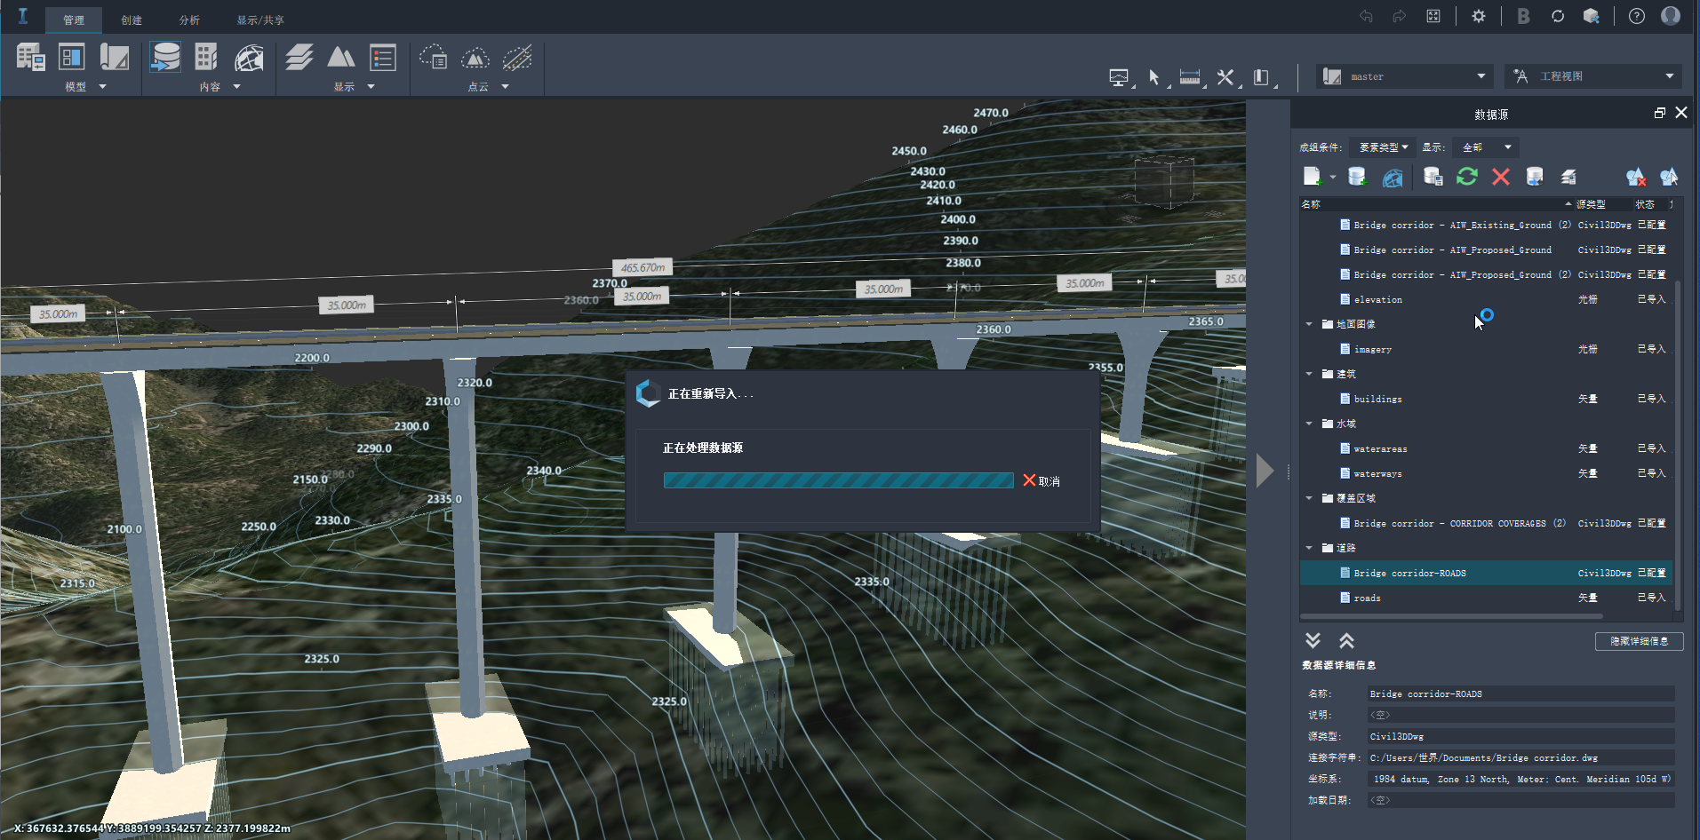Click the shared model cube icon
1700x840 pixels.
click(x=1592, y=16)
